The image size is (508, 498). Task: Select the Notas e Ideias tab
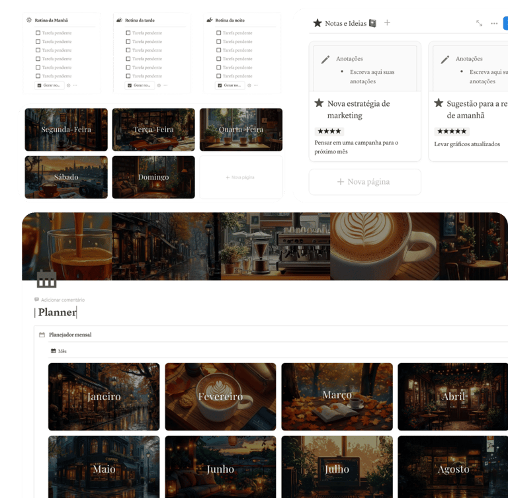point(345,23)
